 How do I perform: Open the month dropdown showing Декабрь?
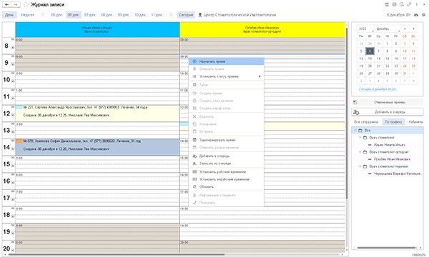pos(388,29)
